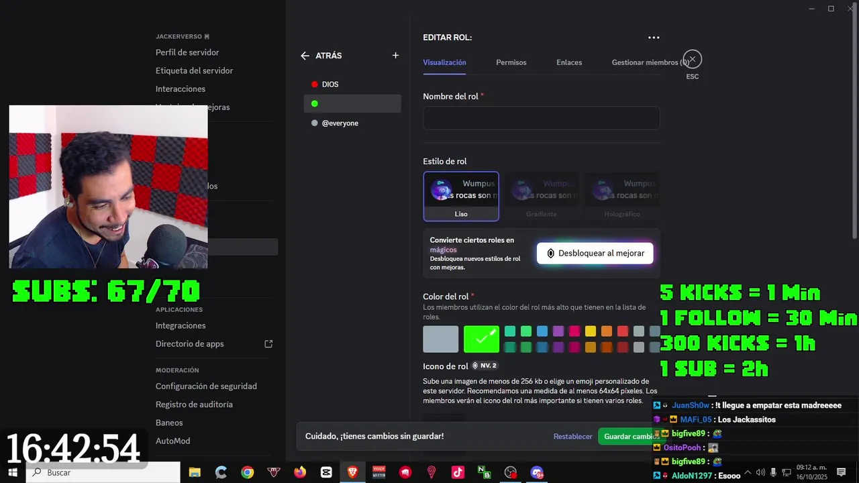This screenshot has width=859, height=483.
Task: Click chat message from JuanSh0w
Action: pyautogui.click(x=748, y=405)
